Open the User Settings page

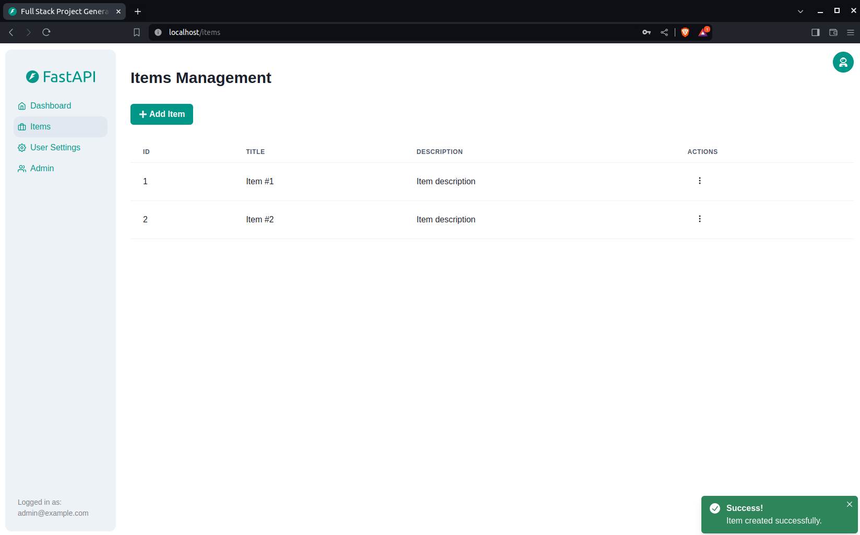pos(55,147)
